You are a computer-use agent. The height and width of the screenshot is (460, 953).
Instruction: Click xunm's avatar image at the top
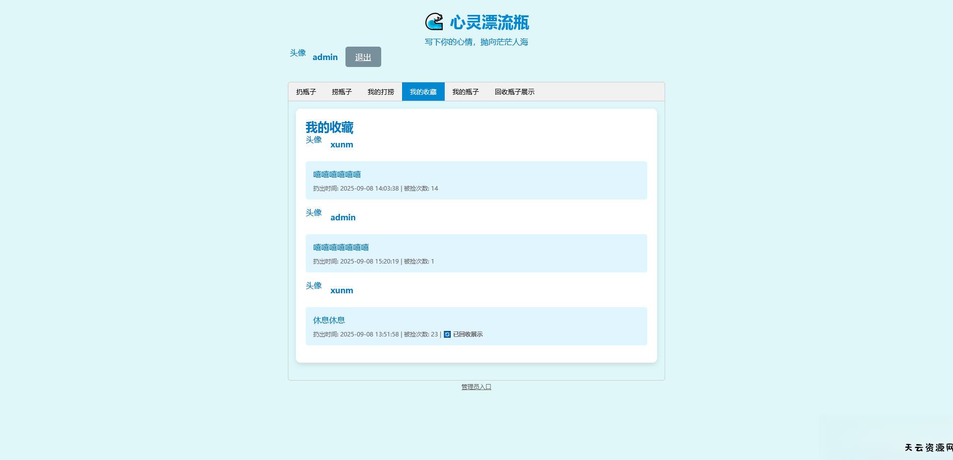coord(313,140)
